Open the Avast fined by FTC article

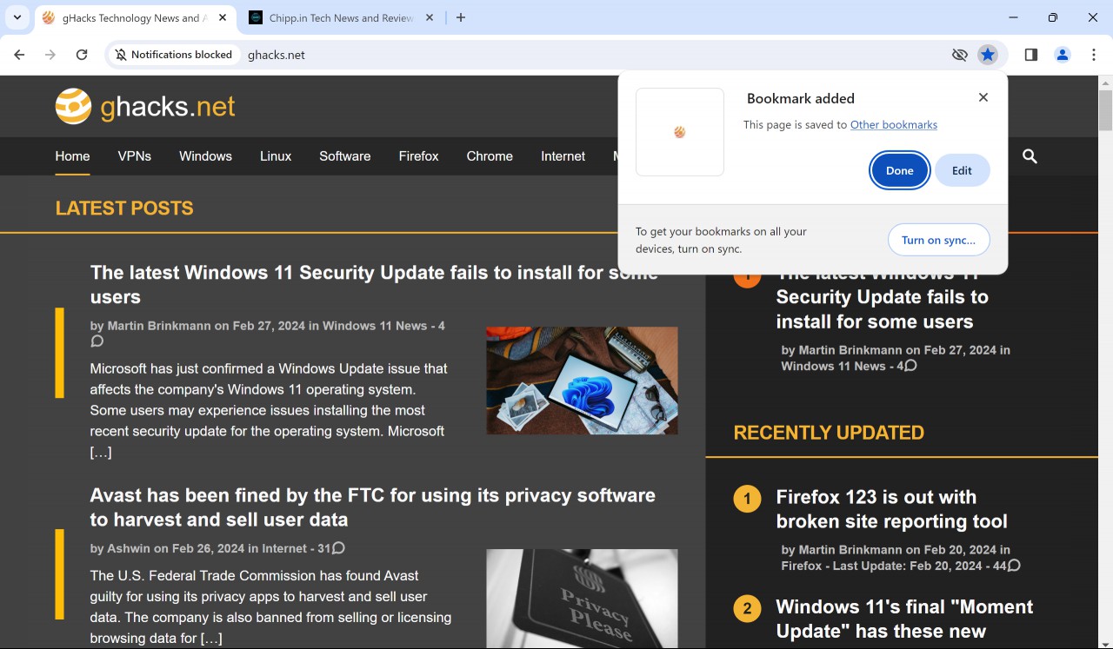point(372,507)
